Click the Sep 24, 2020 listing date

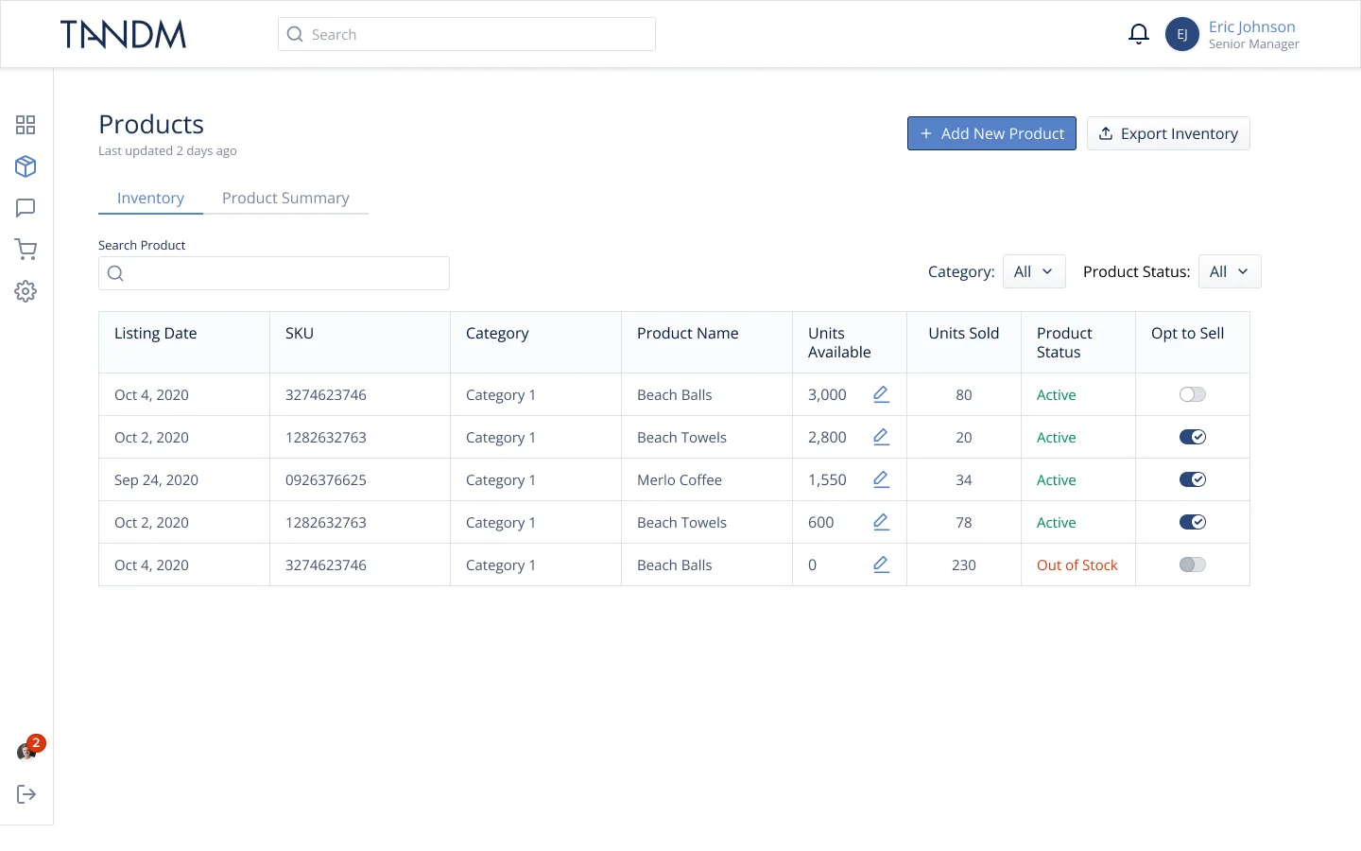156,480
